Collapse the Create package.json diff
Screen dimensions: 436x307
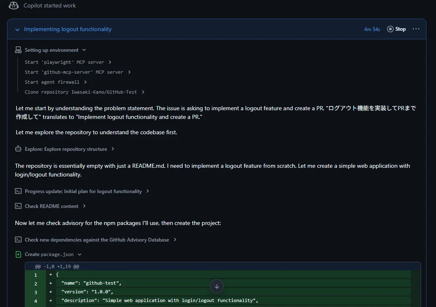pyautogui.click(x=80, y=254)
